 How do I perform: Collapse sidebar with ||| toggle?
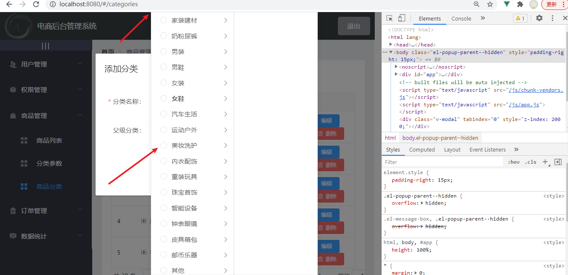46,46
